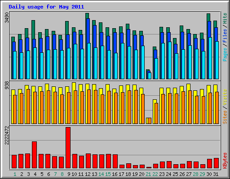Select day label 23 on the axis
The height and width of the screenshot is (179, 230).
[x=162, y=174]
